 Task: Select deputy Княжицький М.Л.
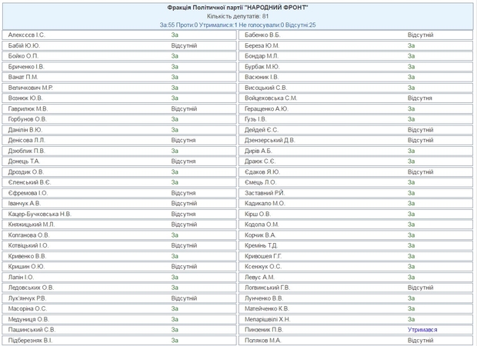(35, 224)
